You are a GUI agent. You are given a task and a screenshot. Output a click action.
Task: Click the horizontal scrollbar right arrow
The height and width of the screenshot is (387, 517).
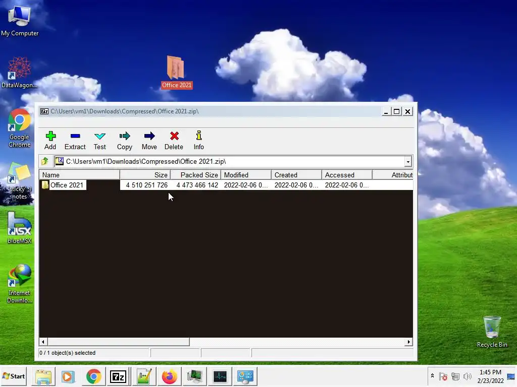[x=409, y=342]
